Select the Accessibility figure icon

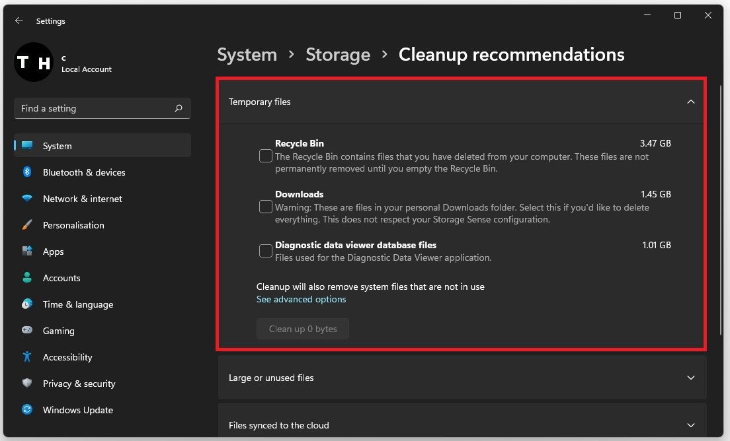click(x=27, y=357)
